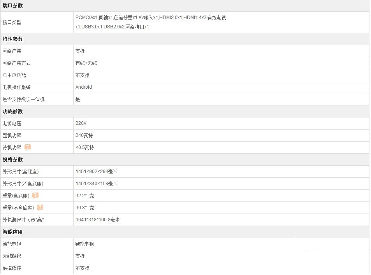Click the help icon beside 待机功率
Viewport: 371px width, 275px height.
(28, 147)
